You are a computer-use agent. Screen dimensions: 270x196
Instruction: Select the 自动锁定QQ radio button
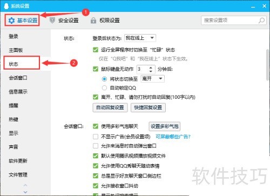pos(104,88)
